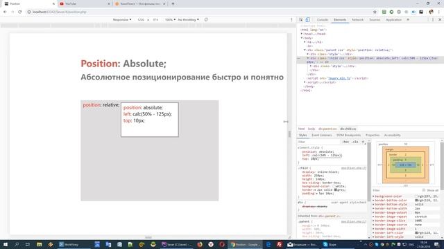
Task: Switch to the Console tab
Action: point(322,20)
